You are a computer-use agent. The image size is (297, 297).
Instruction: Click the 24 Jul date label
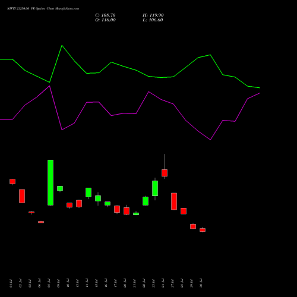pos(163,283)
